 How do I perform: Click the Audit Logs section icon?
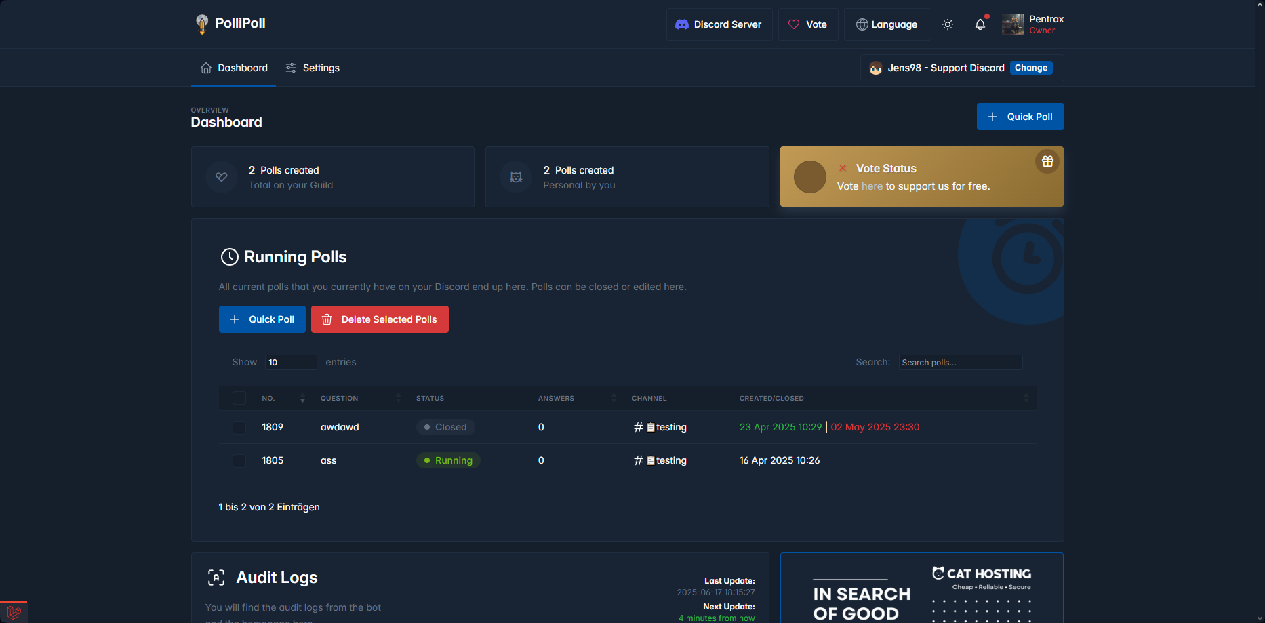coord(216,578)
